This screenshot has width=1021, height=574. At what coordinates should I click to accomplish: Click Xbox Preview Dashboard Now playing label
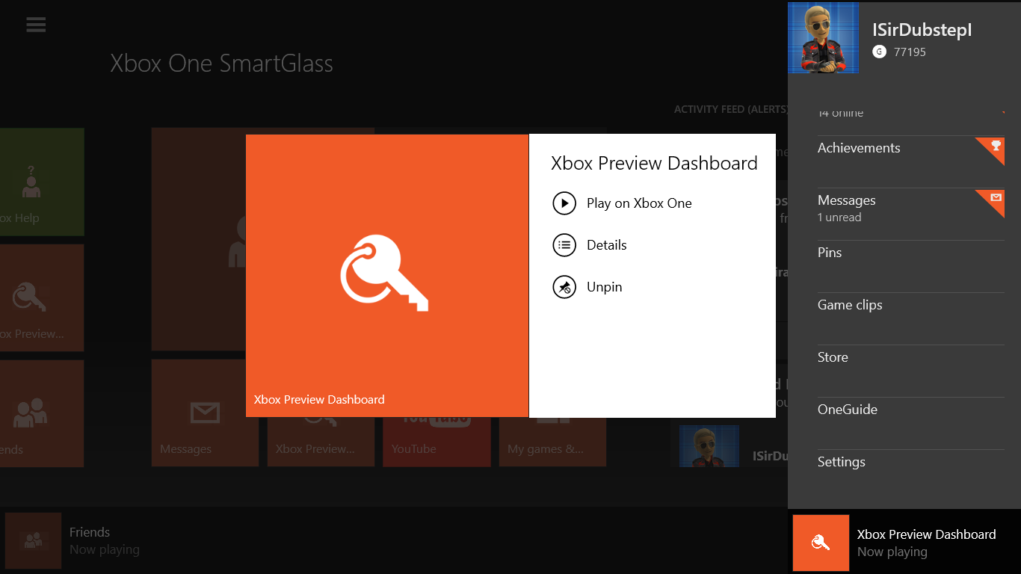click(x=927, y=543)
